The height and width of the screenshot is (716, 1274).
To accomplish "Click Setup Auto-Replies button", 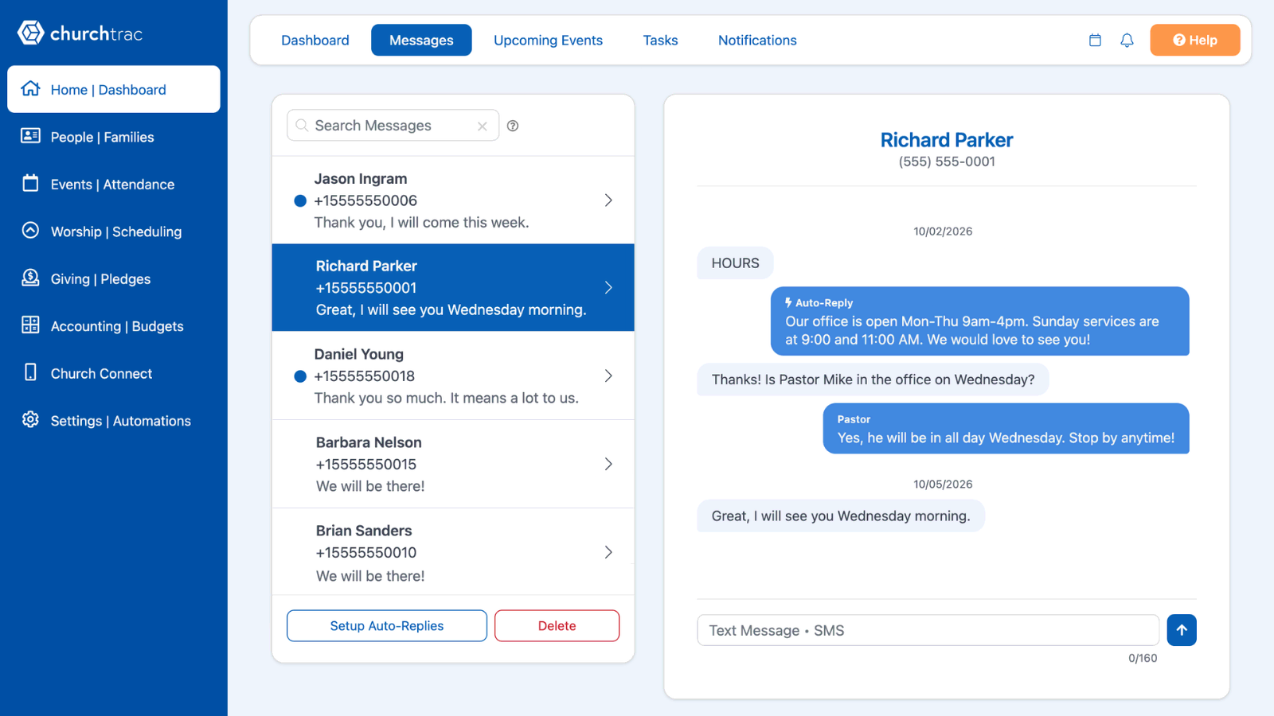I will 387,625.
